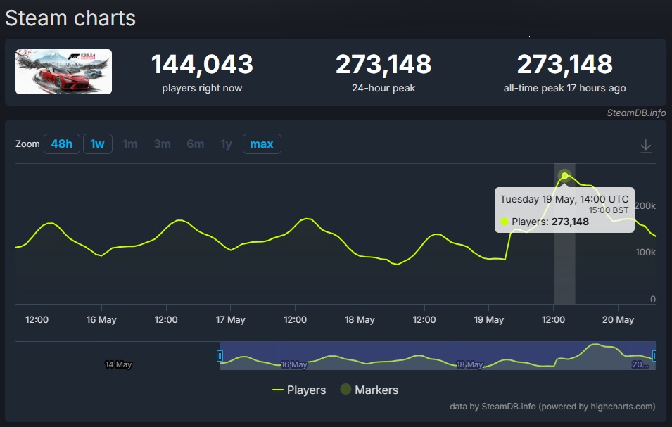This screenshot has height=427, width=672.
Task: Click the disabled 1m zoom option
Action: point(130,144)
